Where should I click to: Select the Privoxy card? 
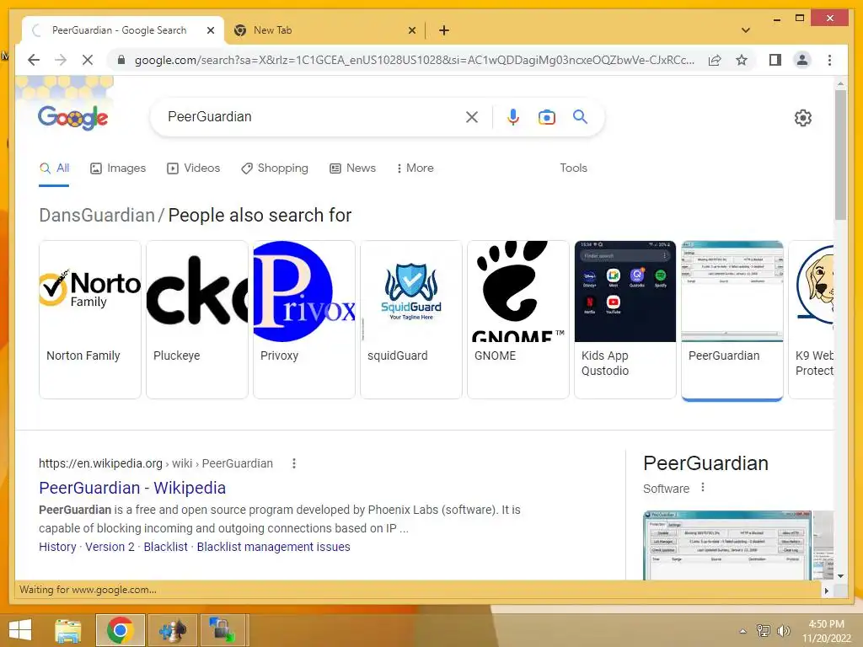tap(303, 319)
